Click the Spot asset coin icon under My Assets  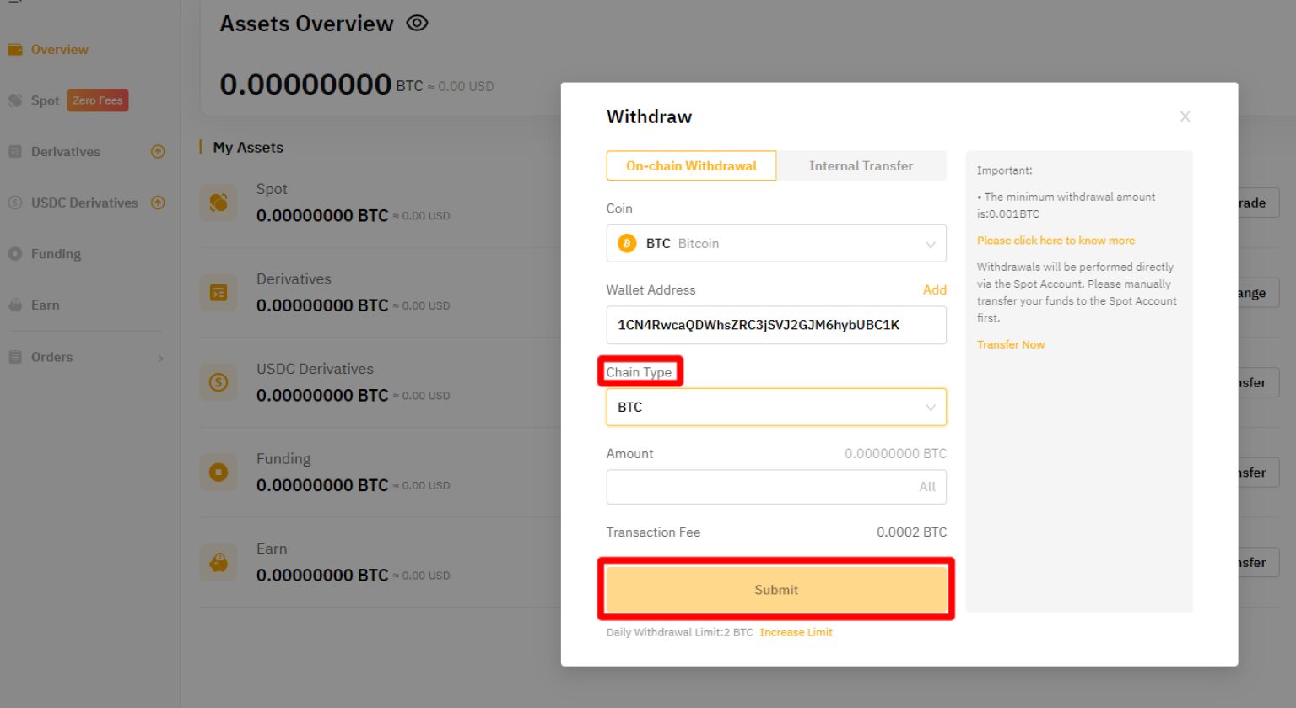coord(219,203)
